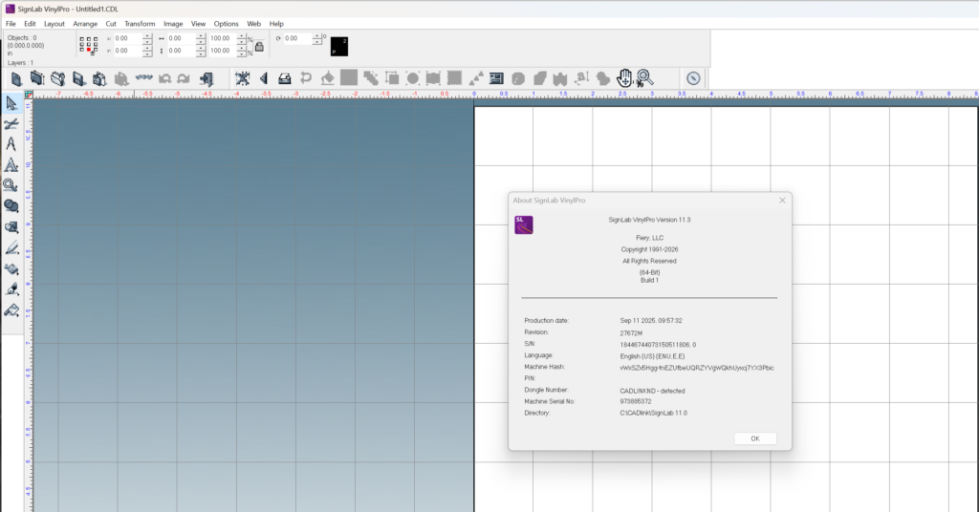
Task: Open the Options menu
Action: (x=226, y=24)
